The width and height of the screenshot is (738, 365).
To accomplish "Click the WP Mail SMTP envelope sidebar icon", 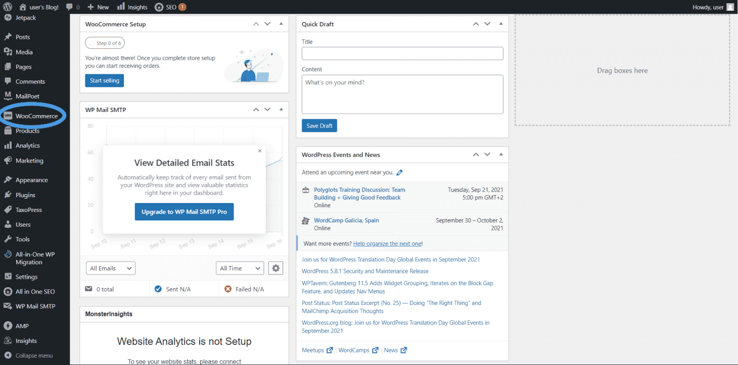I will [x=7, y=306].
